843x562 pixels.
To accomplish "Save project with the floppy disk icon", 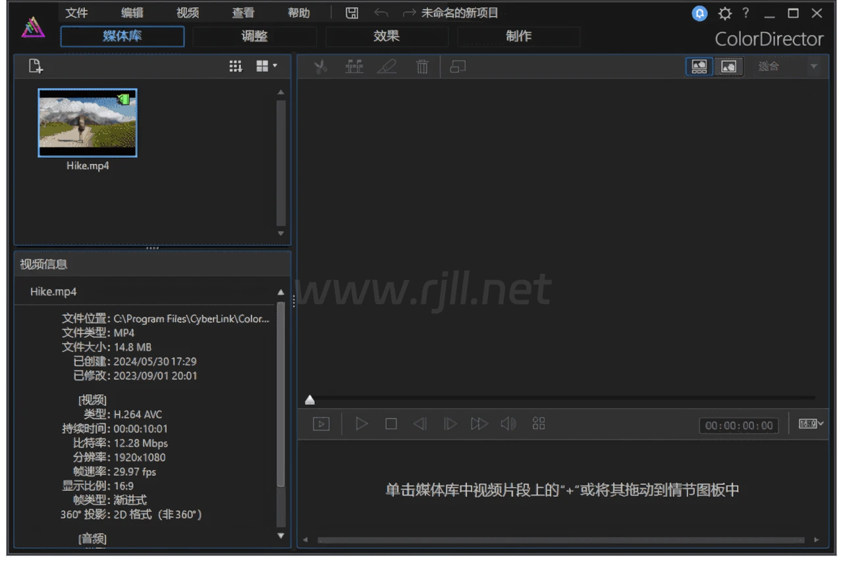I will (352, 13).
